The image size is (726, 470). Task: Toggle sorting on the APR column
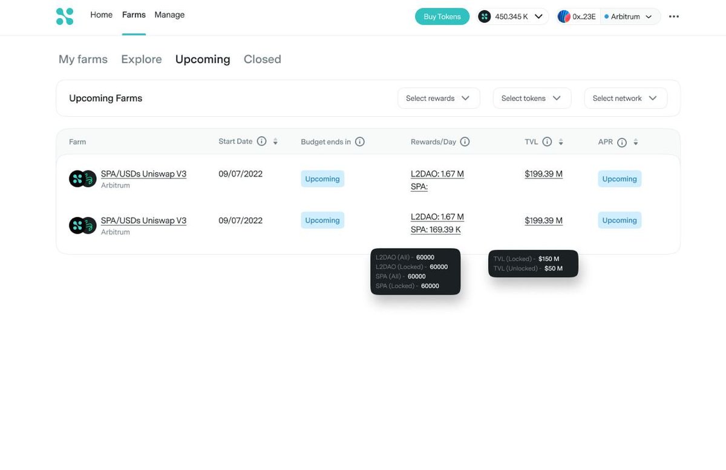tap(635, 142)
